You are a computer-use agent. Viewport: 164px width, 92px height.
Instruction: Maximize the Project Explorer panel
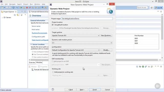pyautogui.click(x=25, y=11)
